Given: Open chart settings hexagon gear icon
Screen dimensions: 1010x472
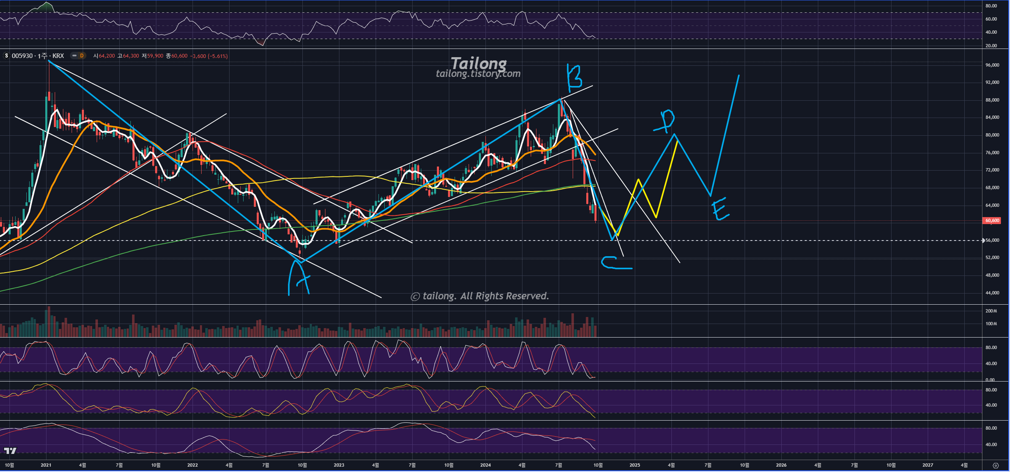Looking at the screenshot, I should tap(996, 465).
